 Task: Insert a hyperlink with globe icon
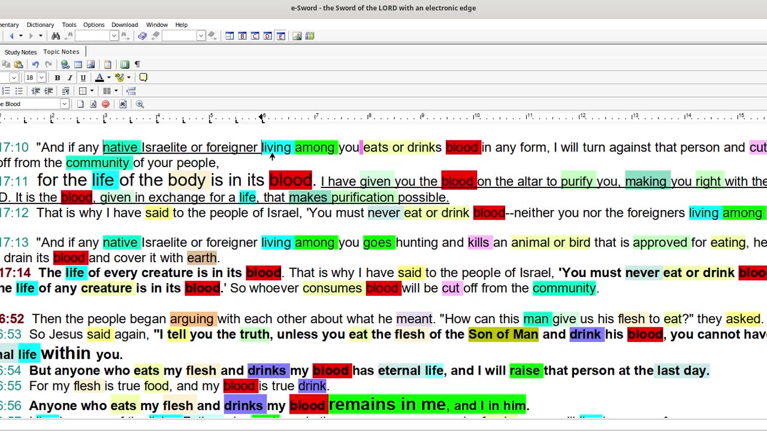[x=65, y=65]
